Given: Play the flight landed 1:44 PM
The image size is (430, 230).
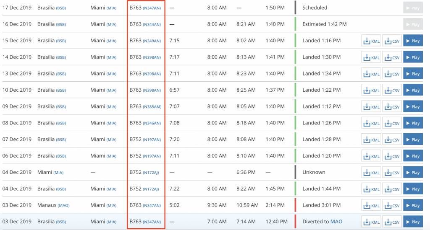Looking at the screenshot, I should coord(413,189).
